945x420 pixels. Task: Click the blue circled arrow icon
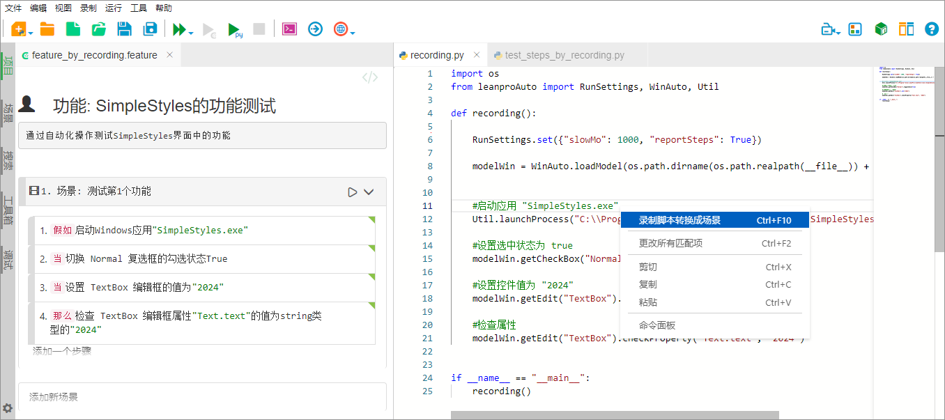pos(316,29)
